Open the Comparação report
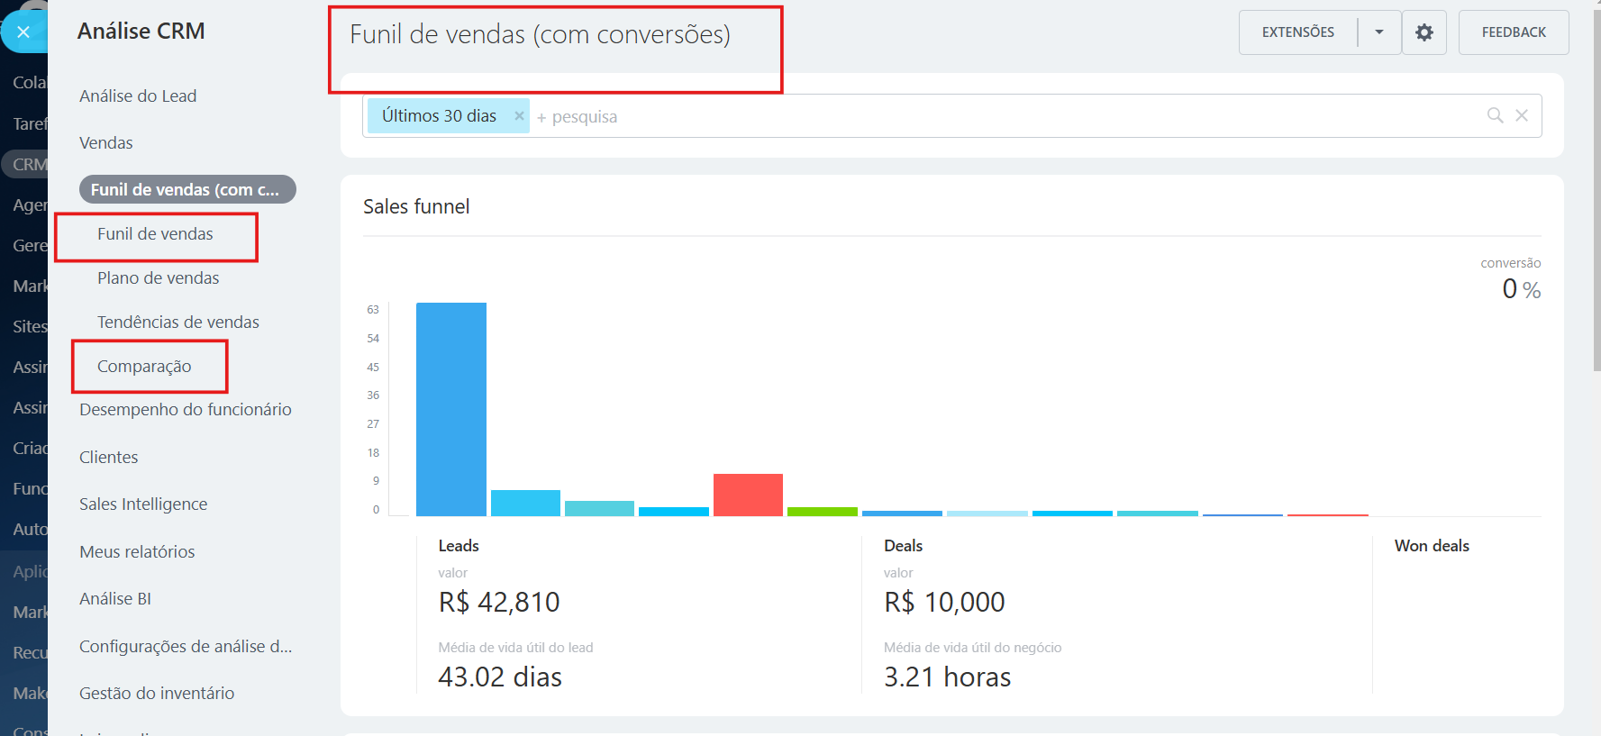The image size is (1601, 736). click(144, 367)
